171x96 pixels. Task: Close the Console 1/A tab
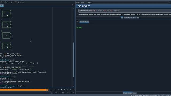click(x=88, y=22)
